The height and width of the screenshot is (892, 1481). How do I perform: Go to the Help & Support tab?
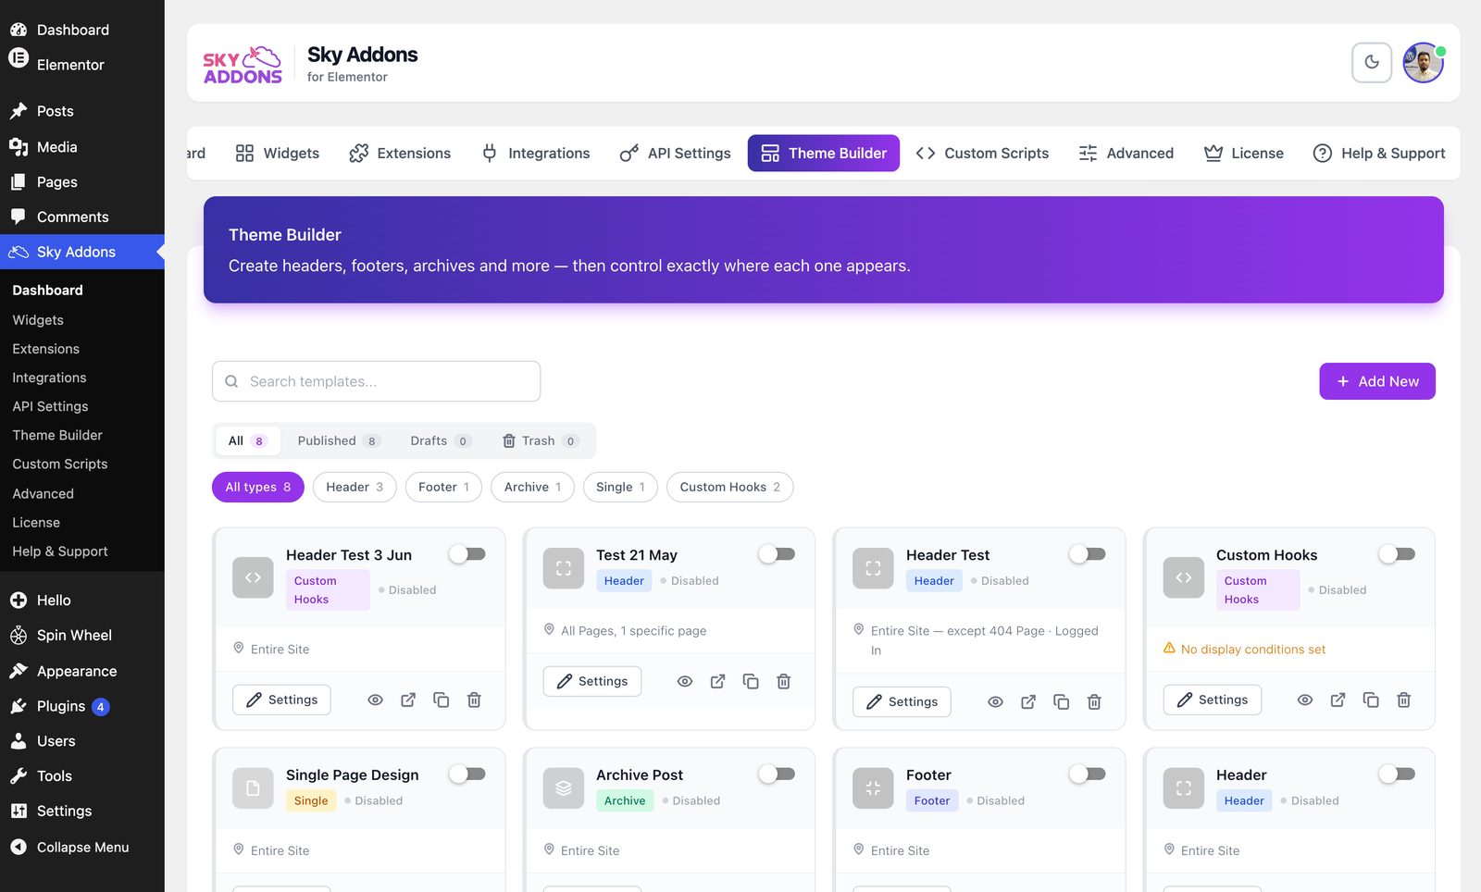[1379, 154]
